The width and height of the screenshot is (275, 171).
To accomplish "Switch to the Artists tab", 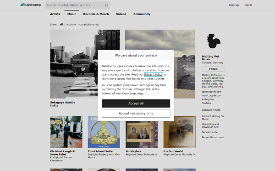I will pyautogui.click(x=55, y=14).
